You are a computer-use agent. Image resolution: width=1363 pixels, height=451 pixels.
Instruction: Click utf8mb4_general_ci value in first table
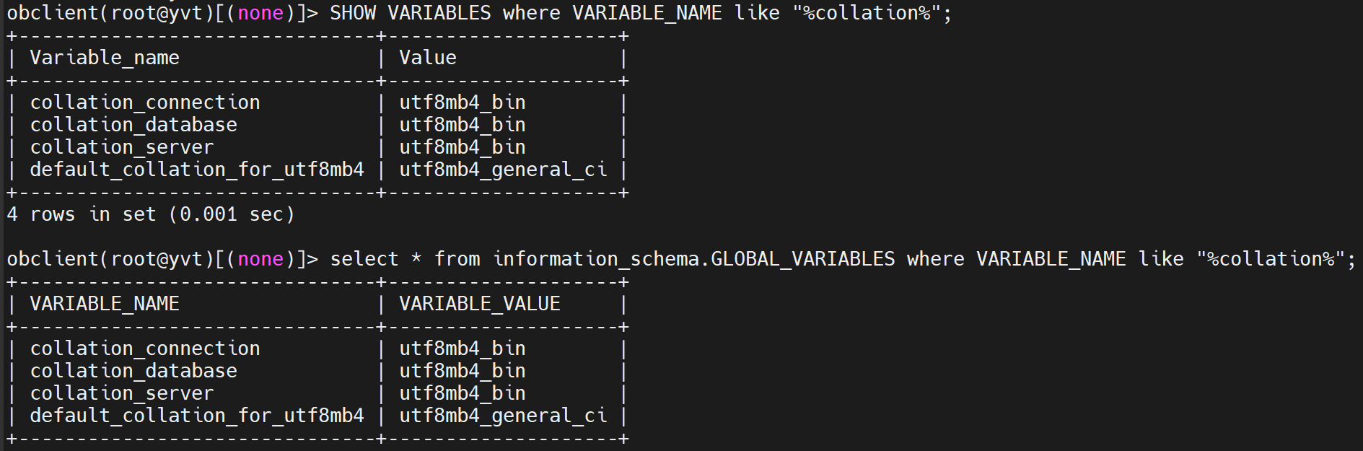tap(503, 170)
